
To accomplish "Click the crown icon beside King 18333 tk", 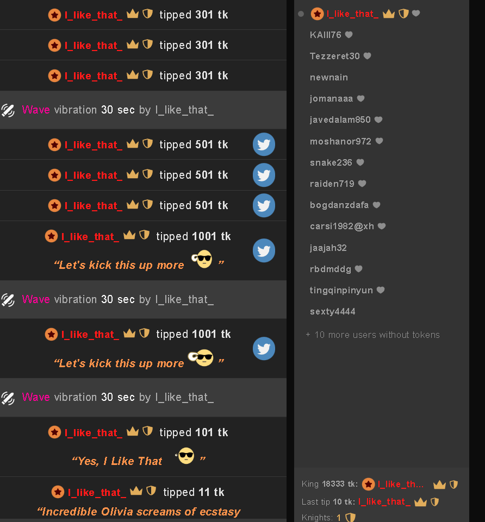I will click(439, 485).
